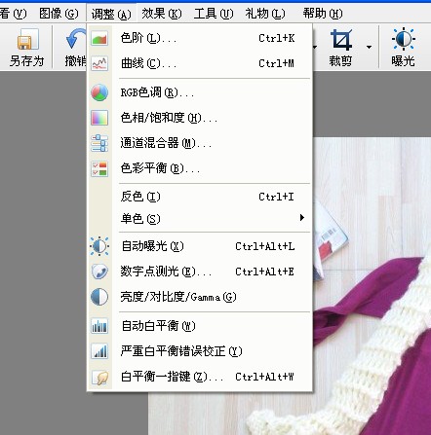The width and height of the screenshot is (431, 435).
Task: Click the 色阶 levels histogram icon
Action: click(99, 39)
